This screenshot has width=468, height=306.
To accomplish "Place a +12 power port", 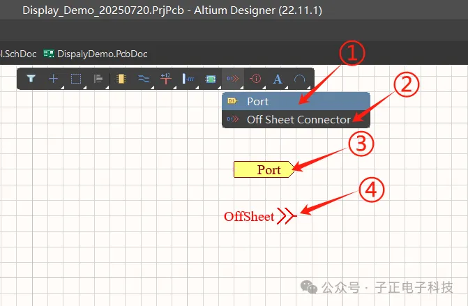I will click(166, 79).
